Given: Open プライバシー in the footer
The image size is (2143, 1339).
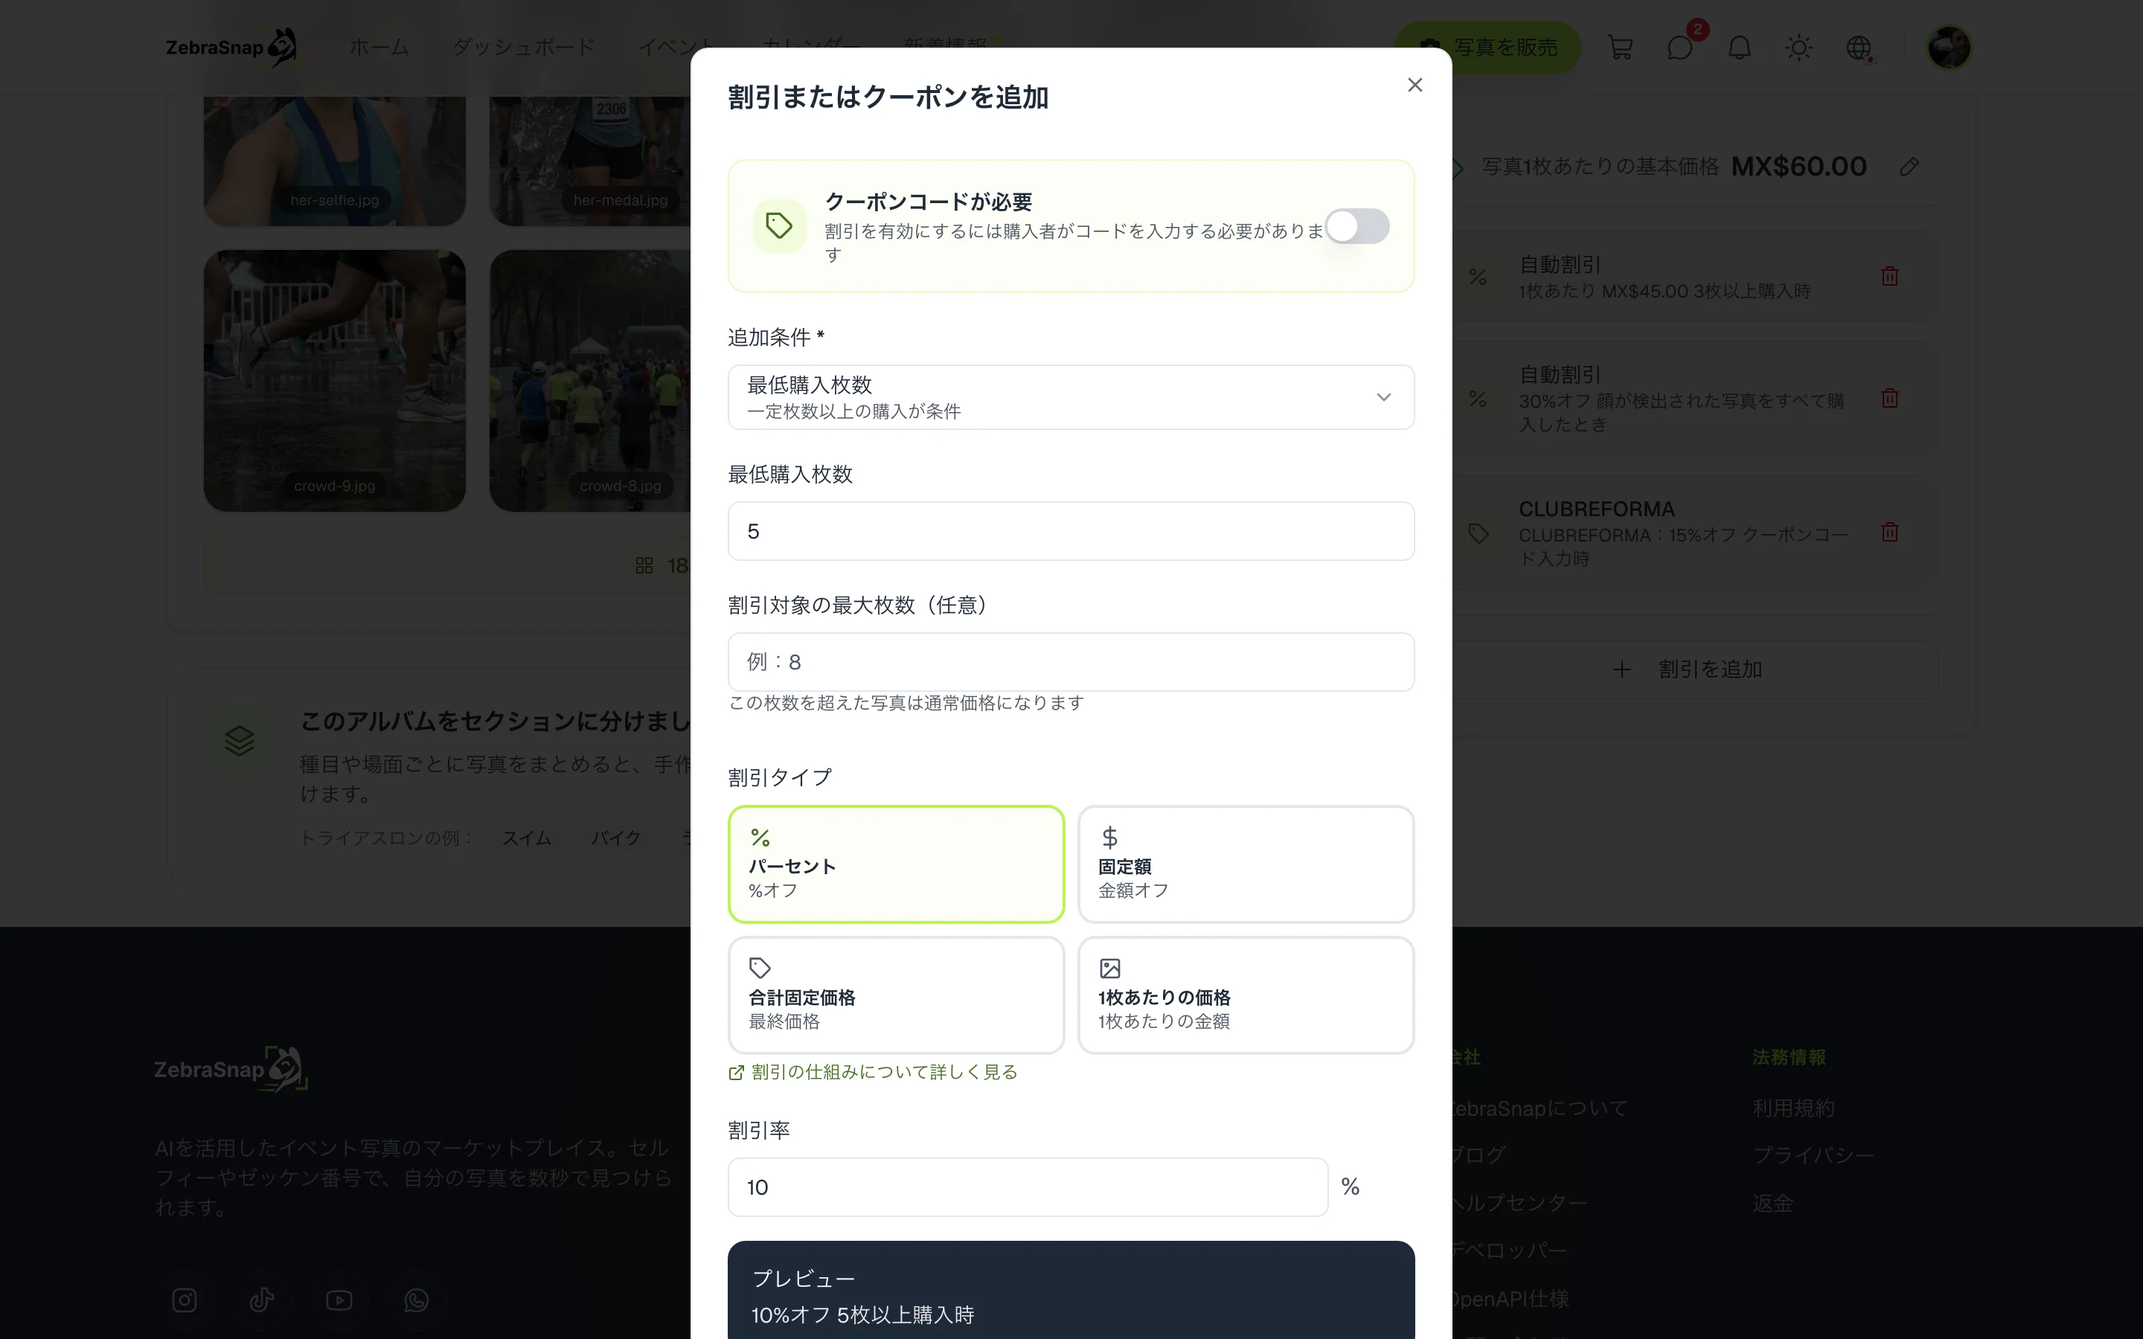Looking at the screenshot, I should tap(1813, 1156).
